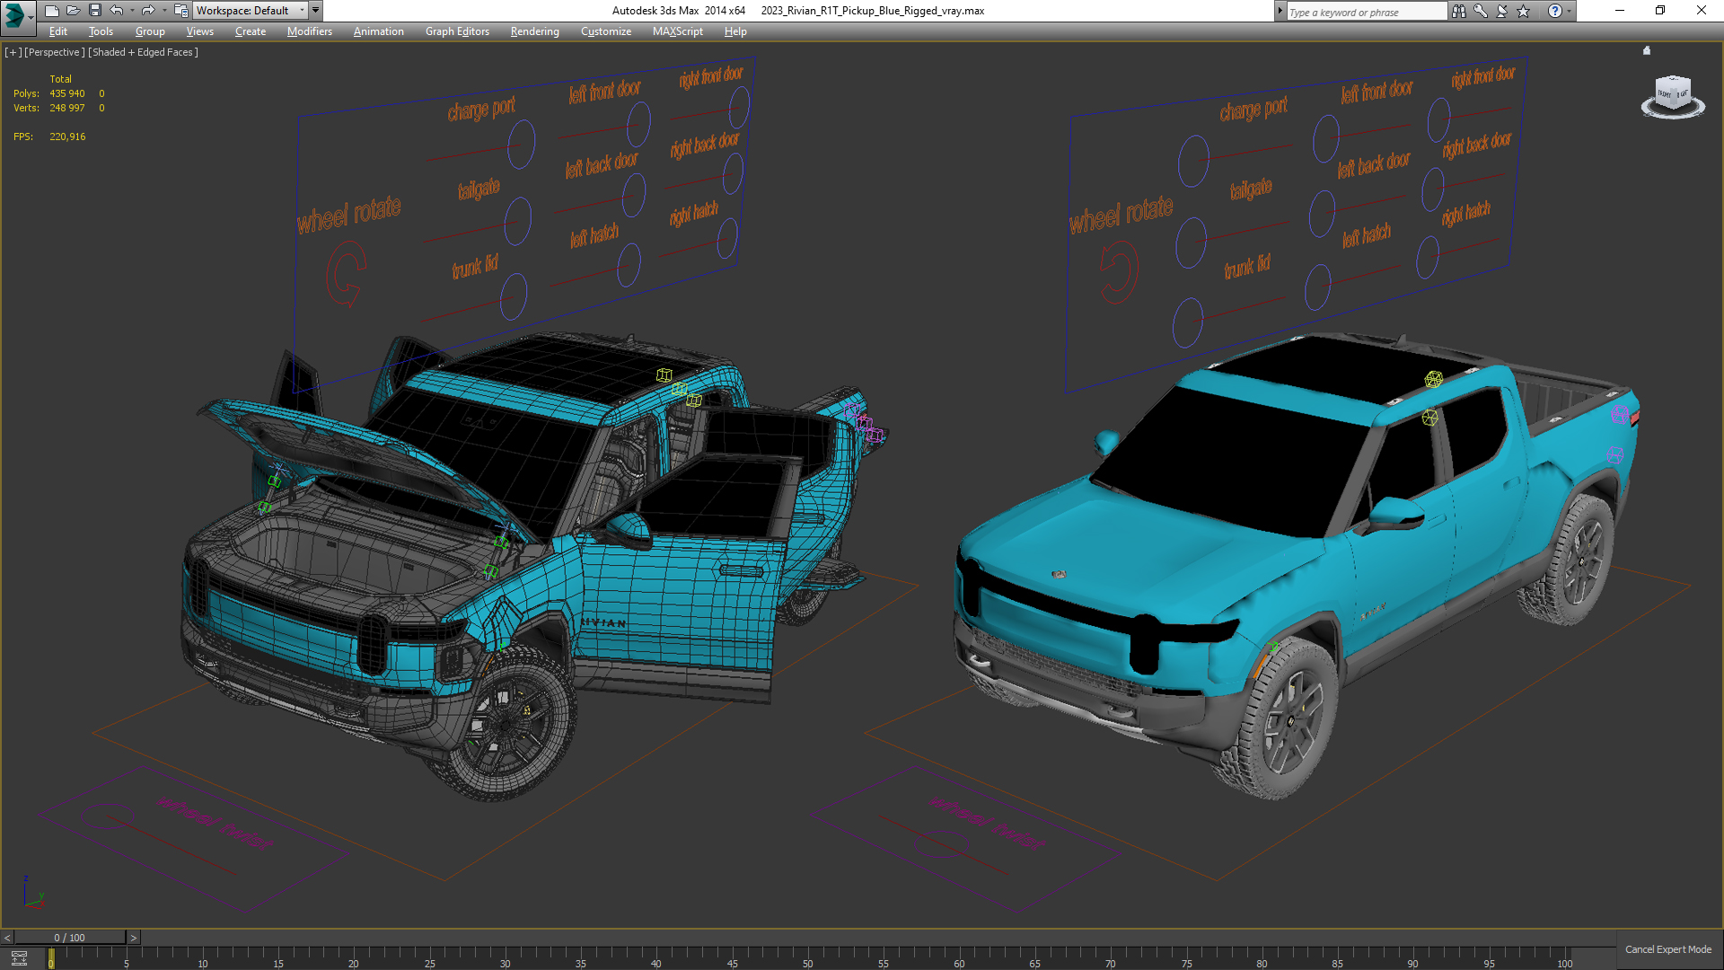
Task: Click the right rig 'left hatch' label
Action: click(x=1366, y=235)
